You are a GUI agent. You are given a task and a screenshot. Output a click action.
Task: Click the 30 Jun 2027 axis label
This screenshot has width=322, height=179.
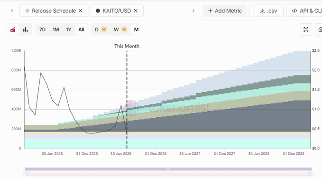click(190, 154)
